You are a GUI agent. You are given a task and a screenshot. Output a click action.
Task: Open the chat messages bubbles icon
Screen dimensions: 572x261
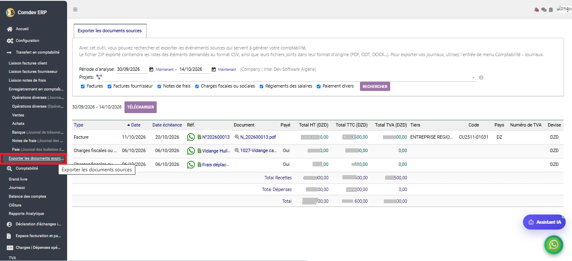click(544, 10)
